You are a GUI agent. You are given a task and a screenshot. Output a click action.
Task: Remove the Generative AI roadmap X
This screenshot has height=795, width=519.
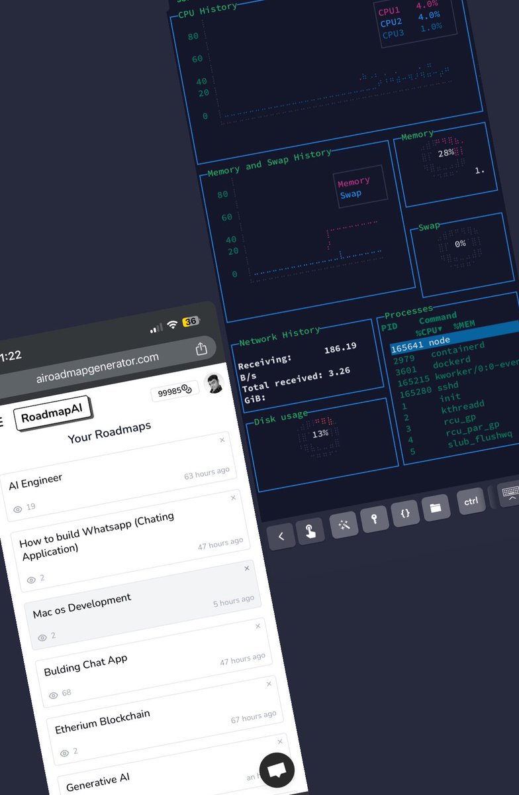(x=279, y=741)
